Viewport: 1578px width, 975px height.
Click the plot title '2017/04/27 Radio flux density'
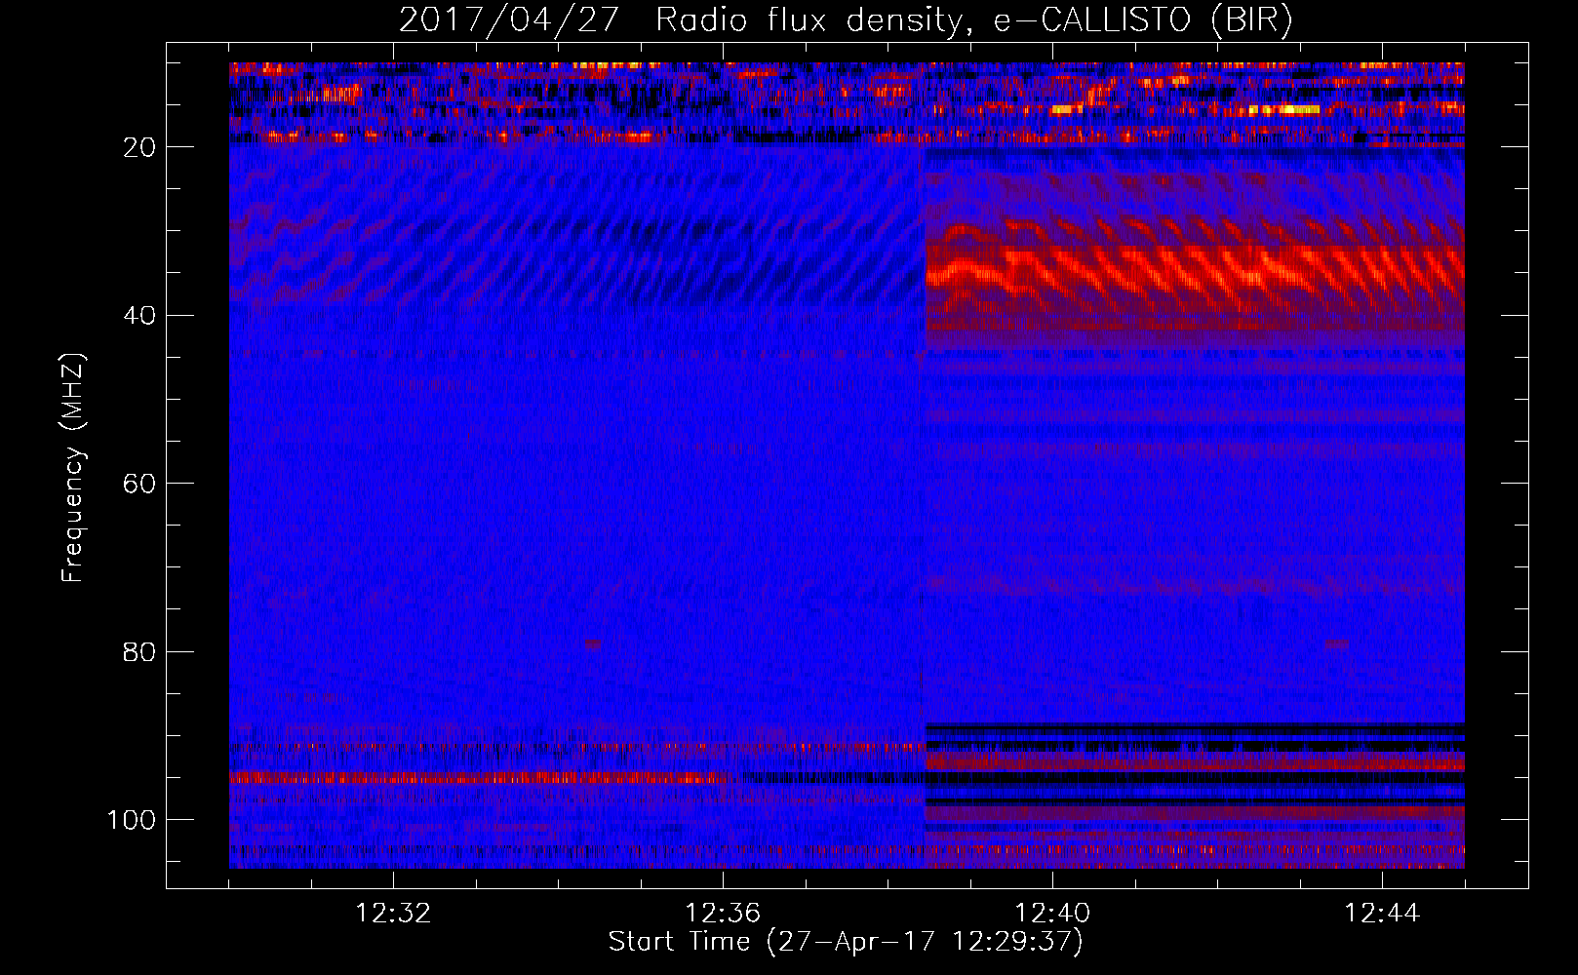pyautogui.click(x=846, y=20)
